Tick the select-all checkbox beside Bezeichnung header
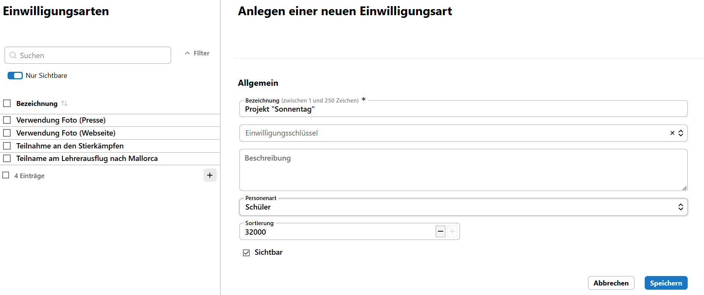The width and height of the screenshot is (704, 295). point(7,103)
